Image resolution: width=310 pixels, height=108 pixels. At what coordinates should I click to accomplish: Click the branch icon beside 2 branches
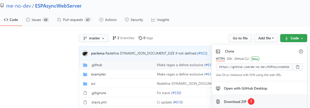(114, 38)
